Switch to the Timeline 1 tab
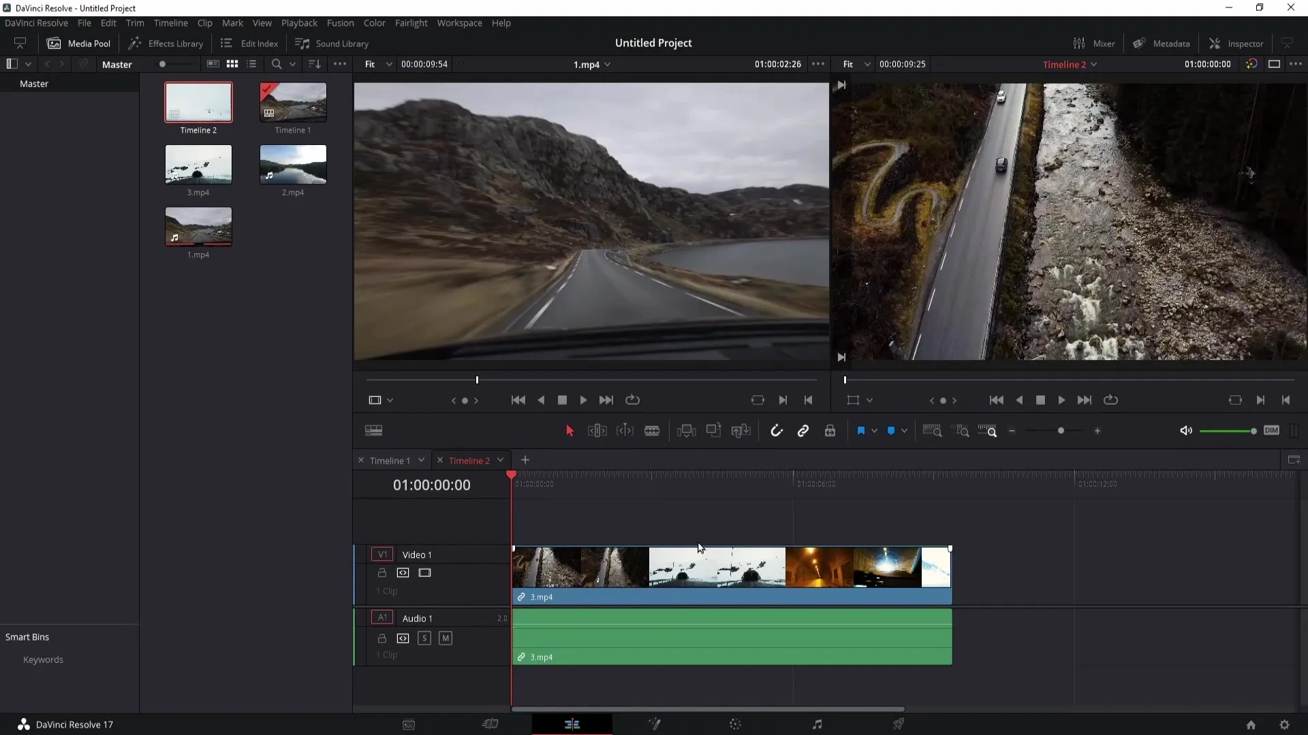Image resolution: width=1308 pixels, height=735 pixels. click(390, 461)
